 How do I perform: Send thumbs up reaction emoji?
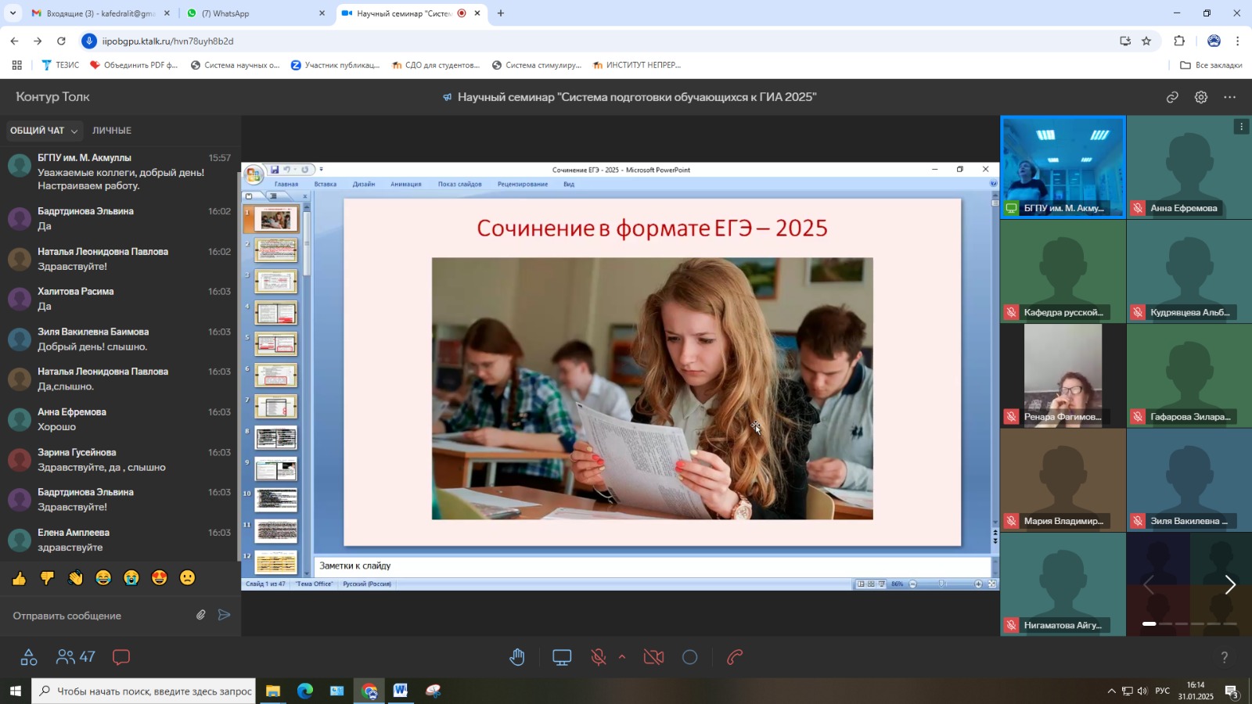click(x=19, y=578)
